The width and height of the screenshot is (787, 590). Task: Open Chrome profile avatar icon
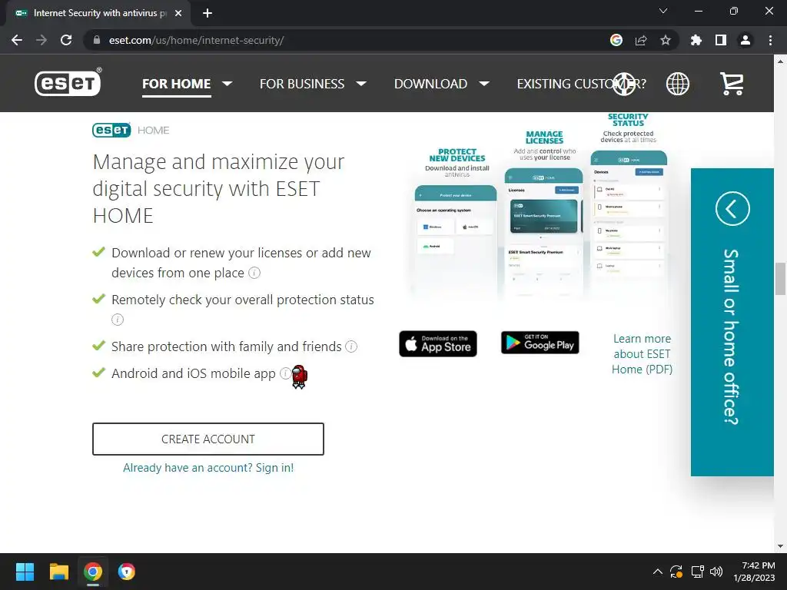[x=745, y=40]
